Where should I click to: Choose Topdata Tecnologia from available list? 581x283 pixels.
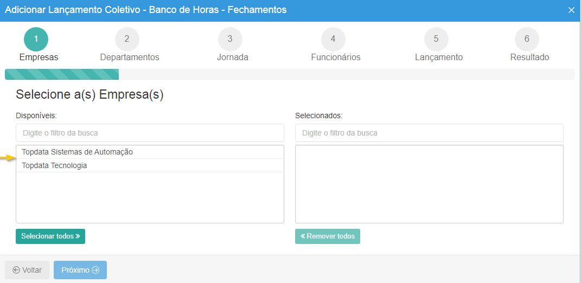(54, 165)
